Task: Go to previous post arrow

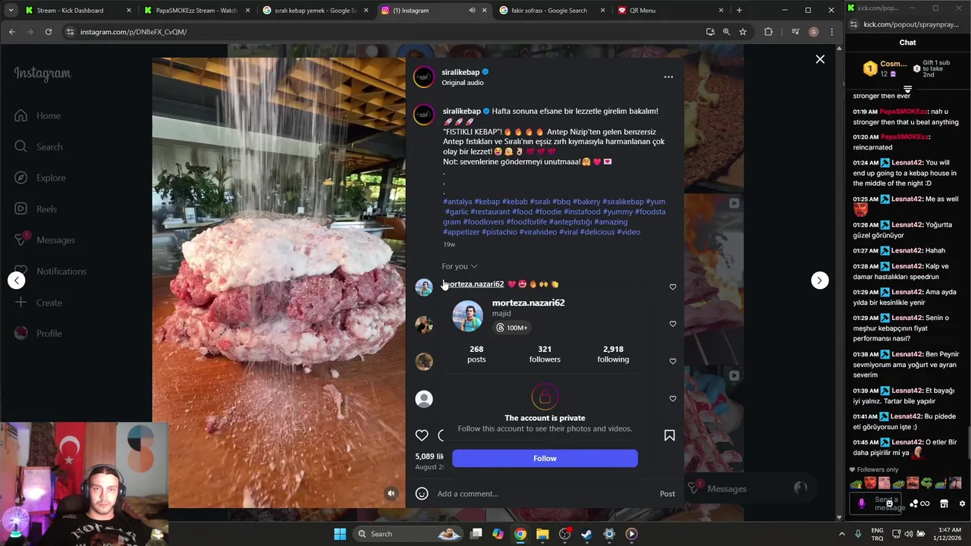Action: coord(17,281)
